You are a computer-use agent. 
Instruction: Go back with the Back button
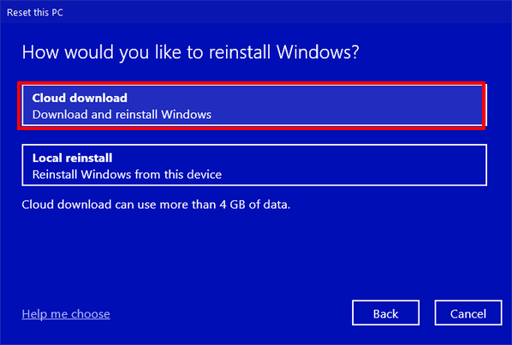[385, 312]
